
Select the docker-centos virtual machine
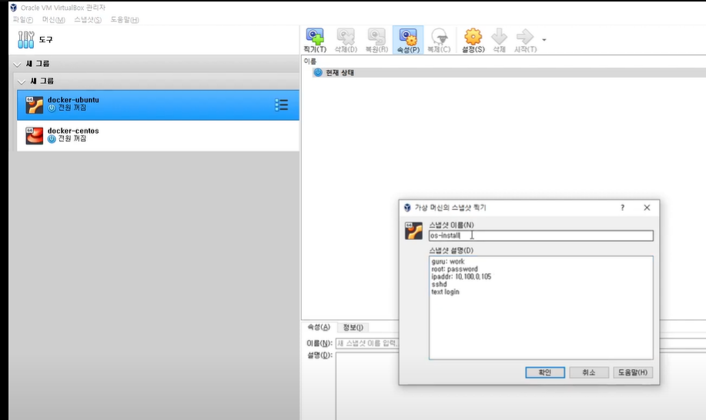pos(158,135)
